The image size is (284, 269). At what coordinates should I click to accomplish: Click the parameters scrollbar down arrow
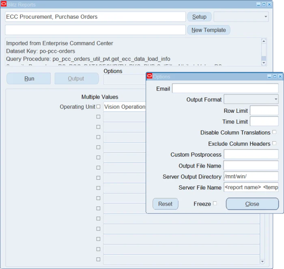point(262,261)
